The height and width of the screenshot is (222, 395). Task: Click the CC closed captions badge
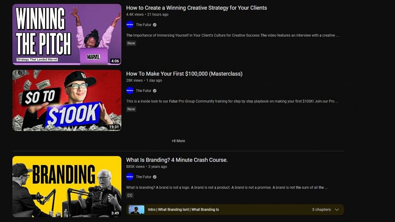tap(130, 195)
